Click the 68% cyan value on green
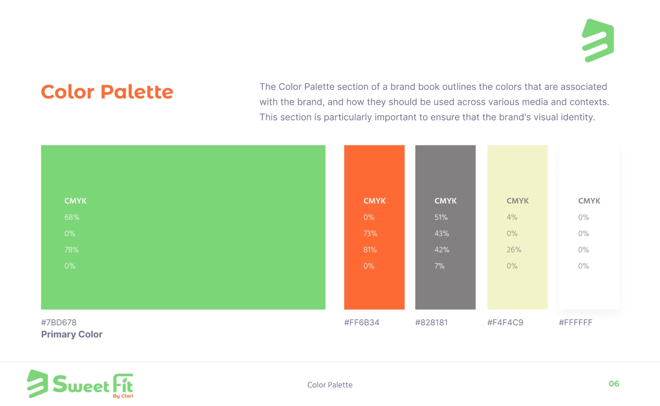This screenshot has height=406, width=660. pos(72,217)
